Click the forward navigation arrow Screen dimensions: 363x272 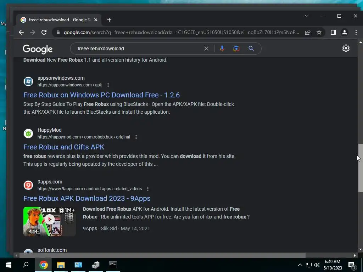pyautogui.click(x=33, y=32)
